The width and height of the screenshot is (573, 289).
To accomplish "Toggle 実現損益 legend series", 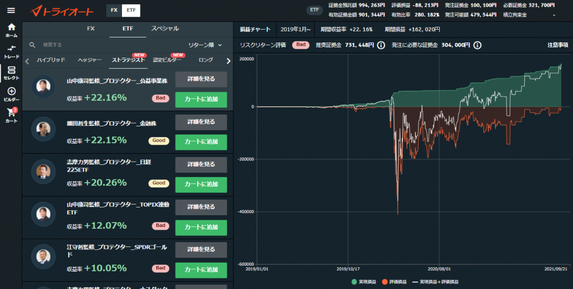I will 364,282.
